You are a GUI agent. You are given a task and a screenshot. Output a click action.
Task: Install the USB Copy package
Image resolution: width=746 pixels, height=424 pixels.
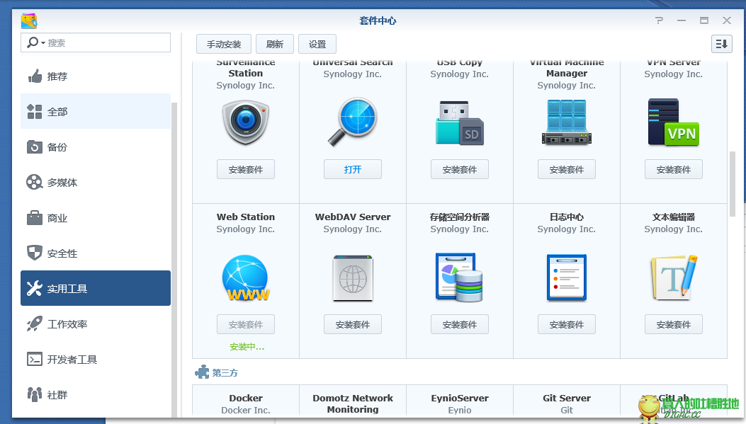point(460,169)
